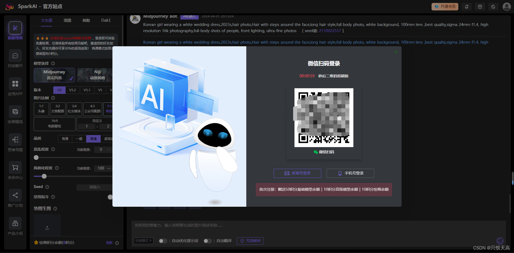Viewport: 514px width, 253px height.
Task: Click the SparkAI logo
Action: [10, 6]
